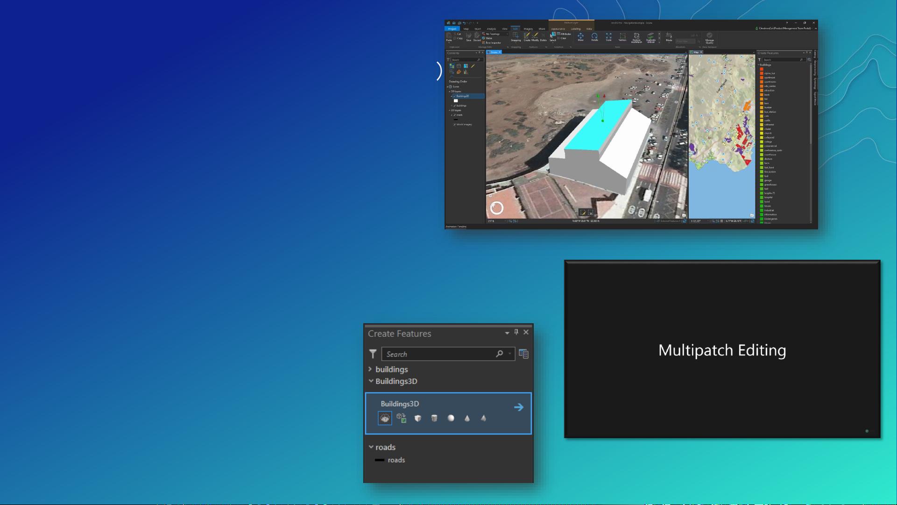Select the sphere multipatch tool icon
This screenshot has height=505, width=897.
point(451,418)
